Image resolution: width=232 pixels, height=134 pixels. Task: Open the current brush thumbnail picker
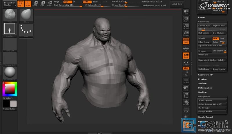(x=10, y=15)
